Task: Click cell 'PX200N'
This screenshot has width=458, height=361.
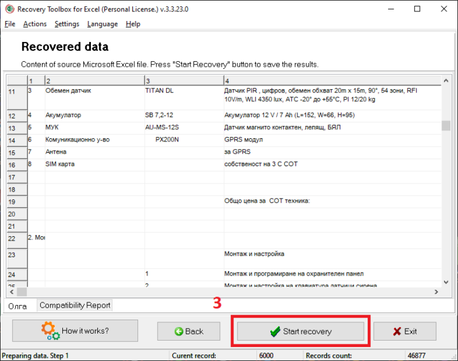Action: coord(184,140)
